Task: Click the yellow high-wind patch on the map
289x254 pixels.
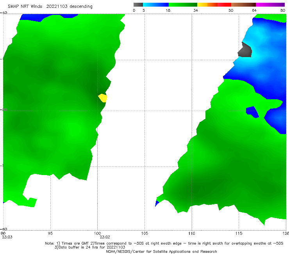Action: point(103,98)
